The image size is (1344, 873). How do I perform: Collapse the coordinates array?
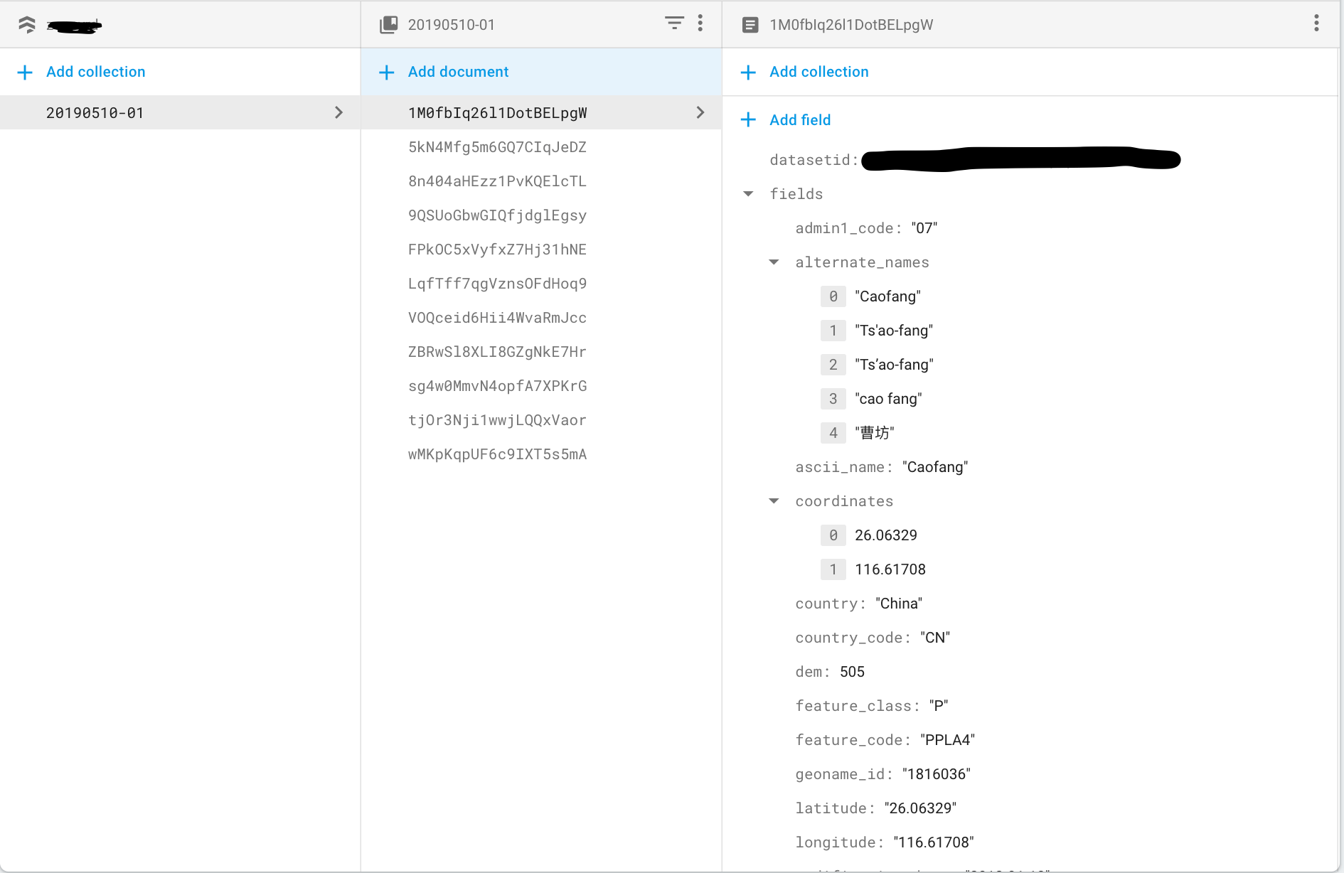coord(774,501)
